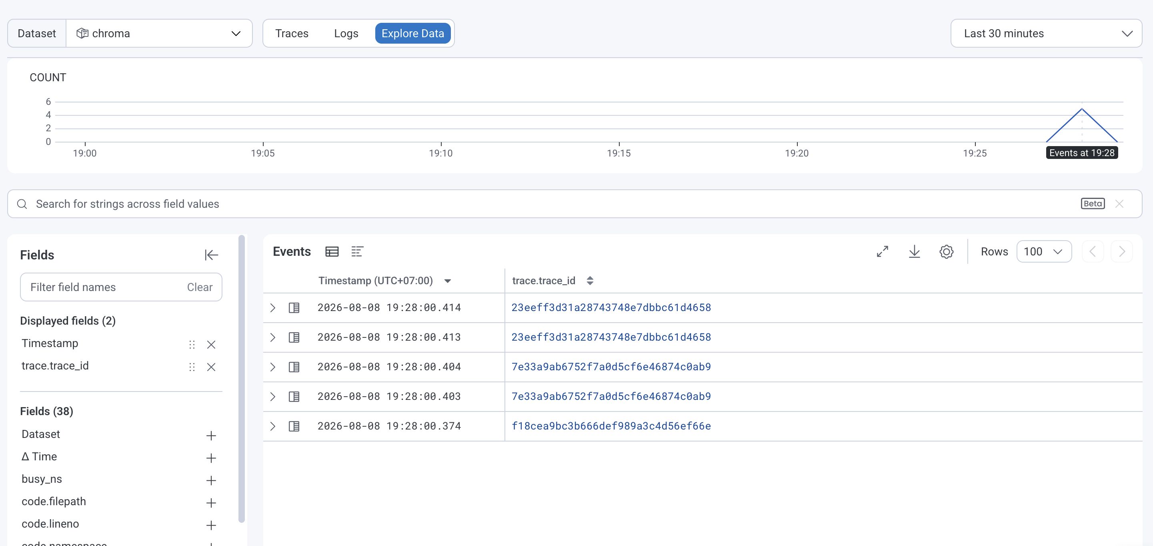Expand the 19:28:00.374 event row
Screen dimensions: 1153x546
272,426
